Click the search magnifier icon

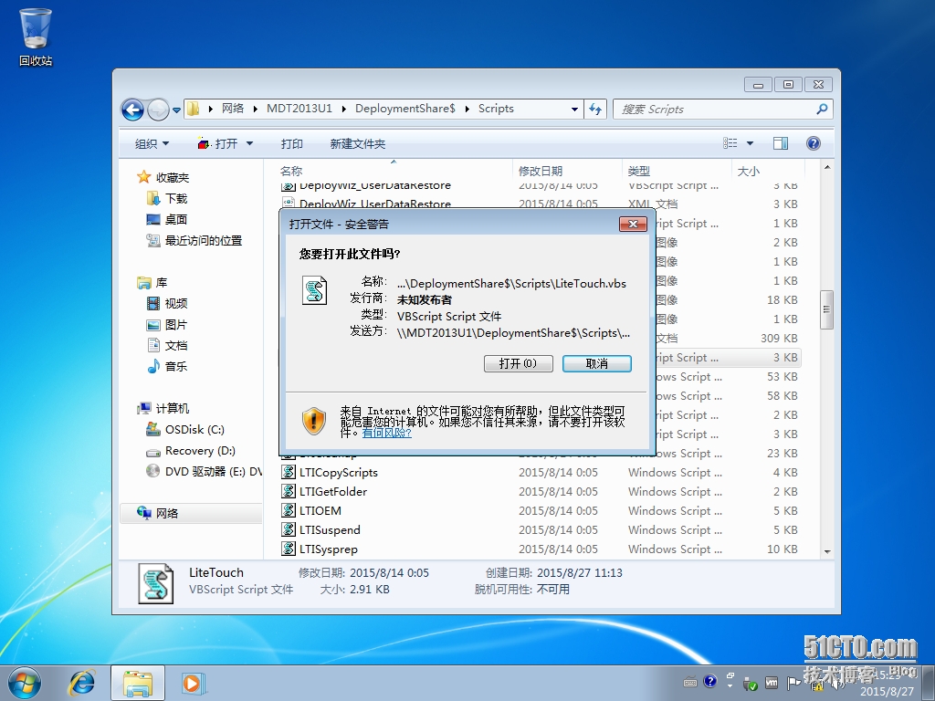(823, 110)
